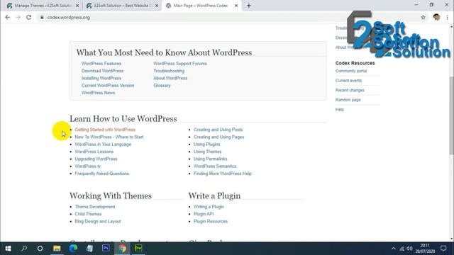This screenshot has width=454, height=255.
Task: Open WordPress Semantics link
Action: 215,166
